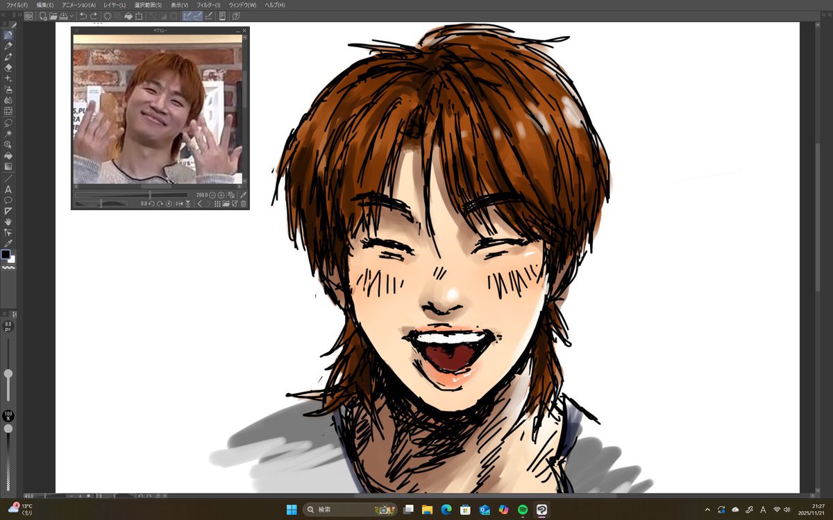
Task: Select the Lasso selection tool
Action: pyautogui.click(x=8, y=123)
